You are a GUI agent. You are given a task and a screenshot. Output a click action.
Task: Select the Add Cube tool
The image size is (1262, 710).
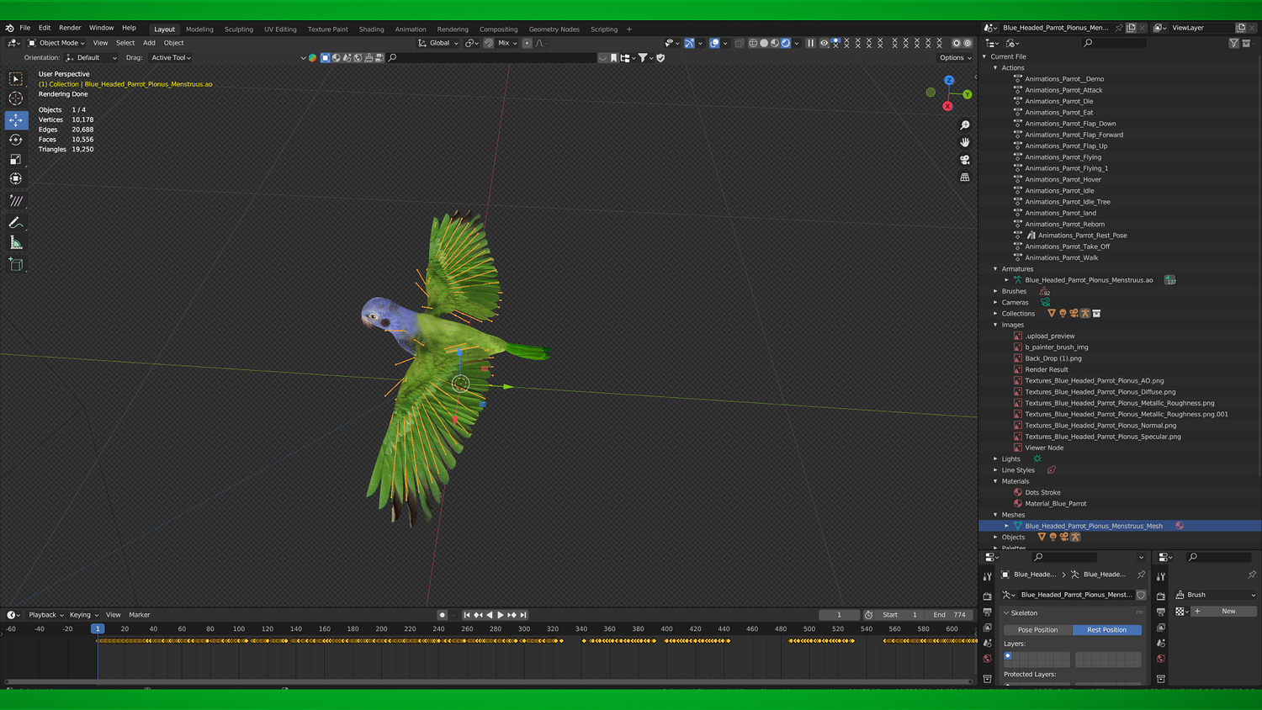(x=16, y=264)
